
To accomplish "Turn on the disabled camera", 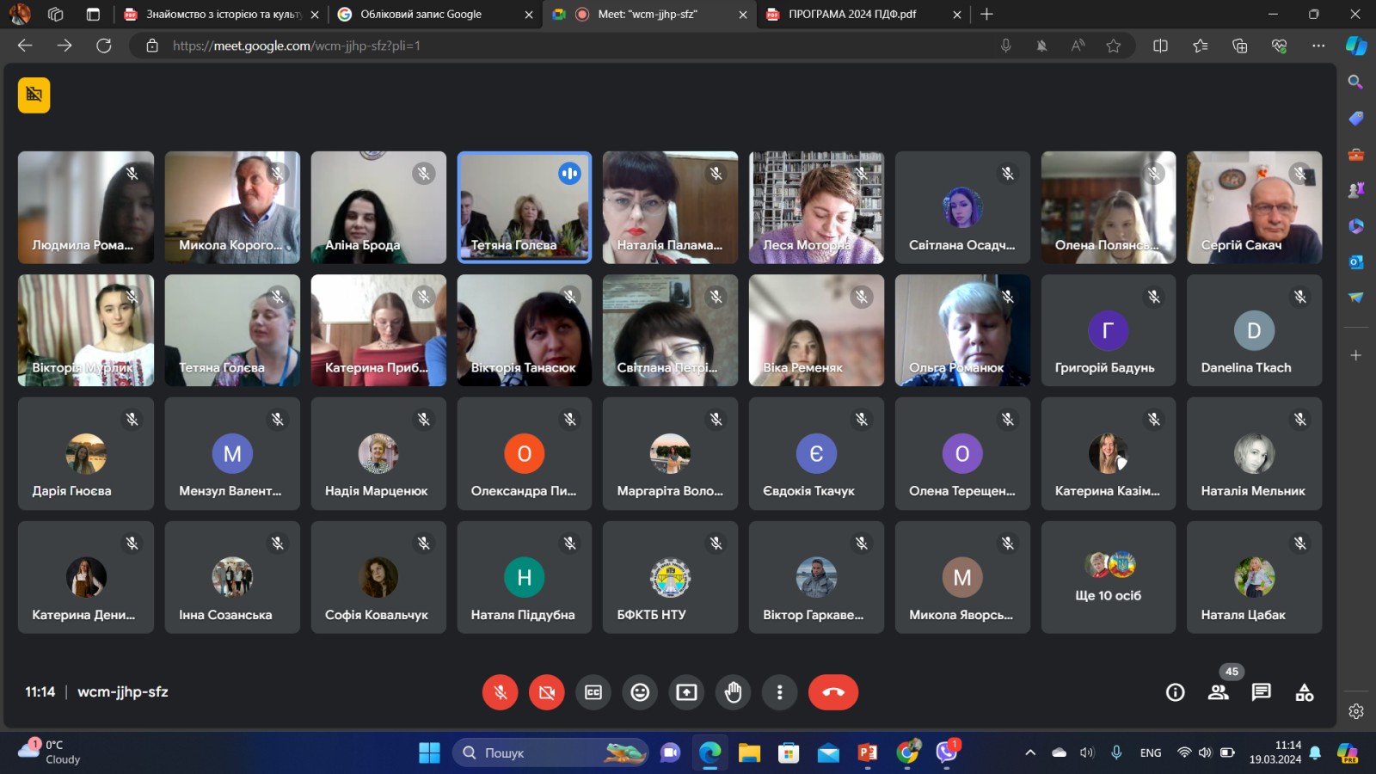I will click(546, 692).
